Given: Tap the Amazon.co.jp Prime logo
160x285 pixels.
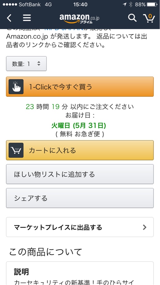Looking at the screenshot, I should [x=79, y=19].
